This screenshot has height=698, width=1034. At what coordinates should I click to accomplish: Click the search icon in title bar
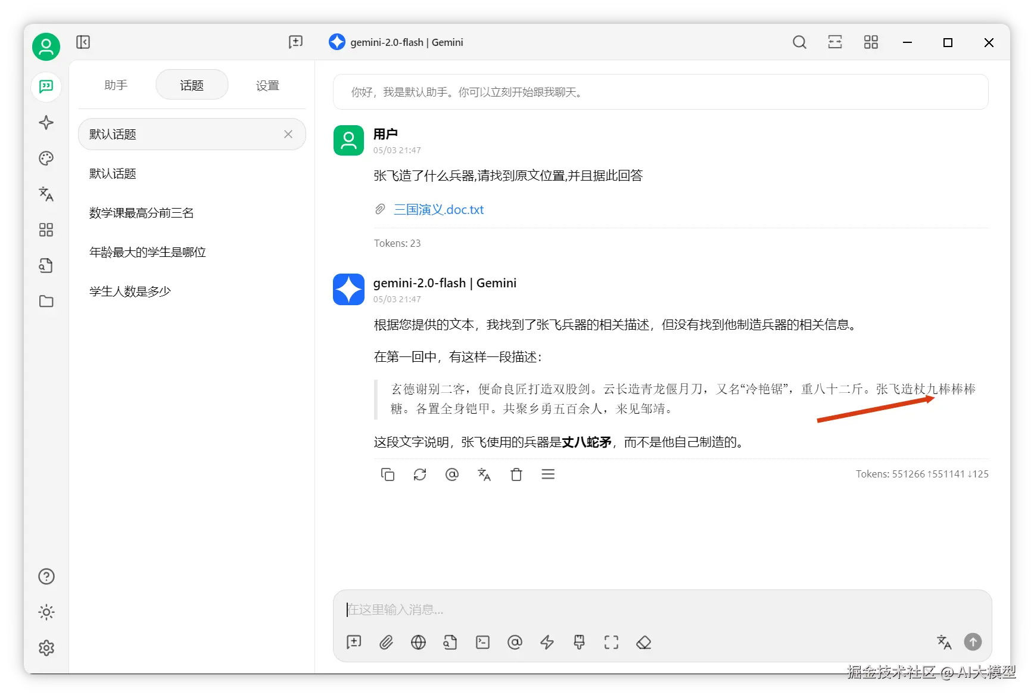[x=799, y=42]
